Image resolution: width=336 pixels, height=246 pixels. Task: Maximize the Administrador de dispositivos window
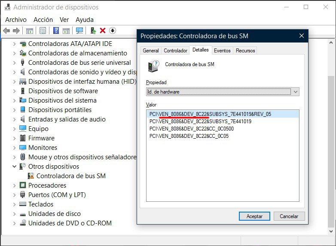[x=306, y=7]
